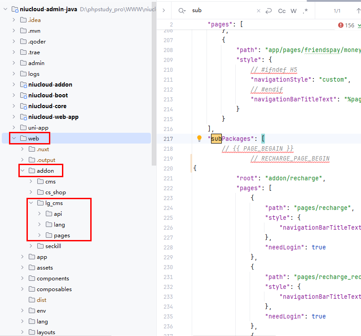Click line number 221 in the gutter
Screen dimensions: 361x336
click(x=167, y=178)
